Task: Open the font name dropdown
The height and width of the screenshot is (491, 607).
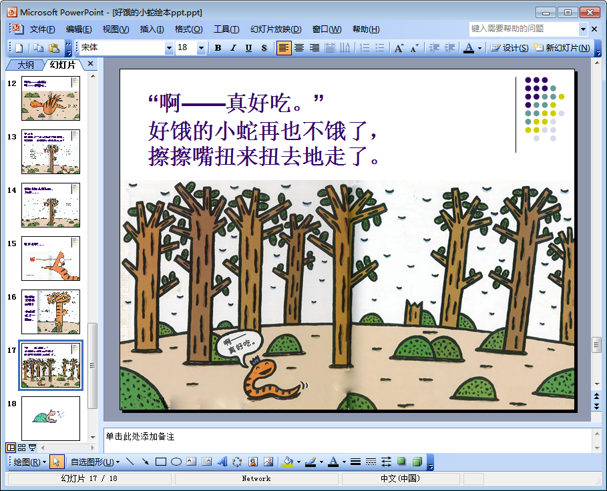Action: pos(169,48)
